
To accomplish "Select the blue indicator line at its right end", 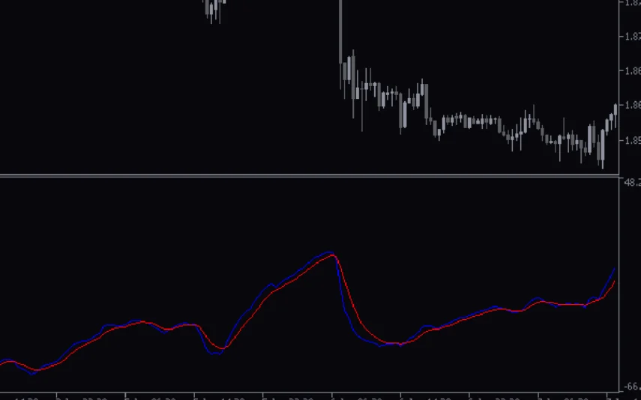I will pos(615,269).
